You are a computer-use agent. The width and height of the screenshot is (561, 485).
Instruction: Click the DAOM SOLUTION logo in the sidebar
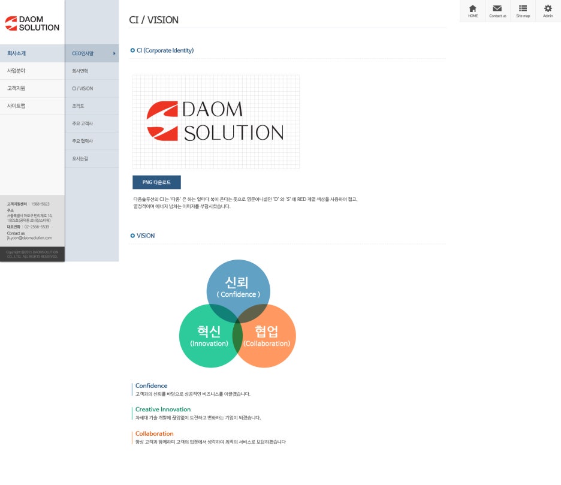pyautogui.click(x=32, y=23)
